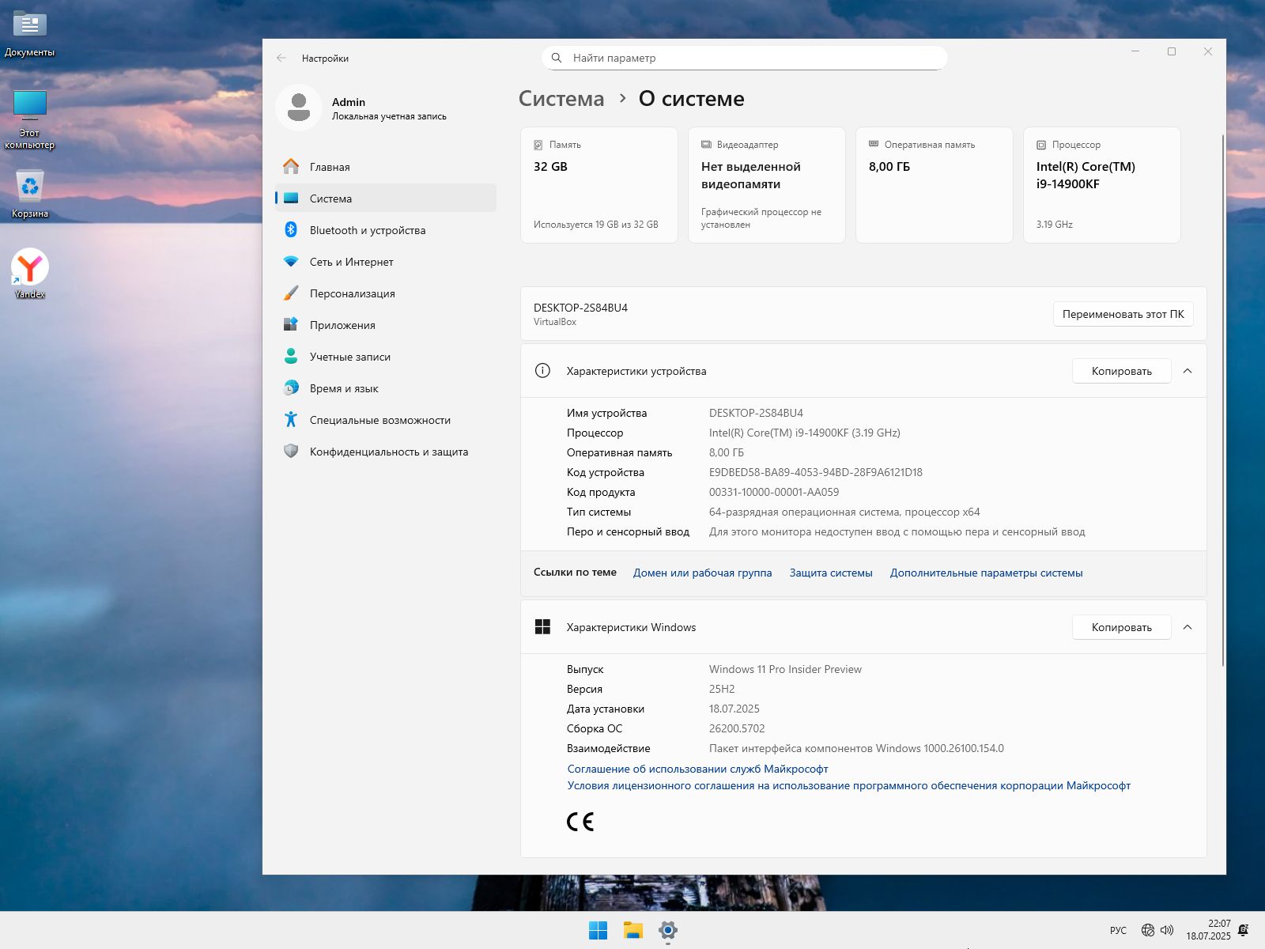This screenshot has height=949, width=1265.
Task: Select the Документы desktop icon
Action: click(x=30, y=35)
